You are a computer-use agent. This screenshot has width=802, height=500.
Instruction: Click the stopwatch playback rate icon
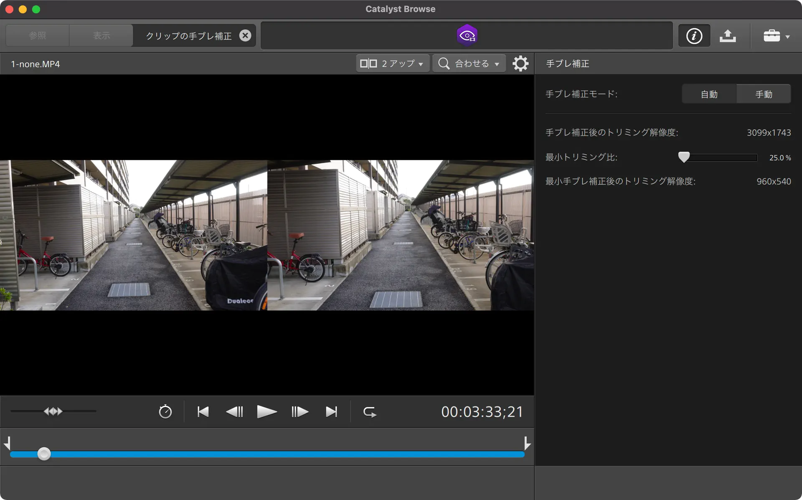[165, 411]
